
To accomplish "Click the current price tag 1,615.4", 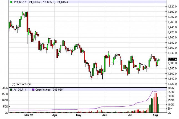I will (x=172, y=59).
